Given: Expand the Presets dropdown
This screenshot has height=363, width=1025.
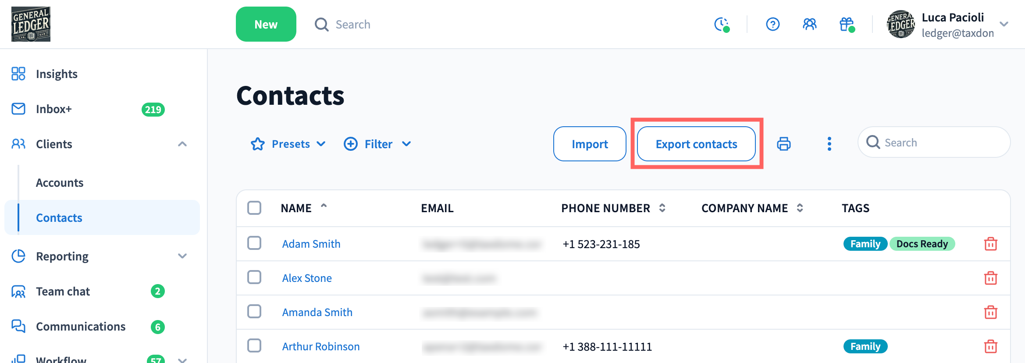Looking at the screenshot, I should [288, 144].
